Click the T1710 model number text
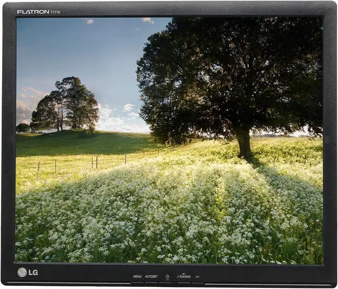The image size is (338, 289). click(x=55, y=12)
